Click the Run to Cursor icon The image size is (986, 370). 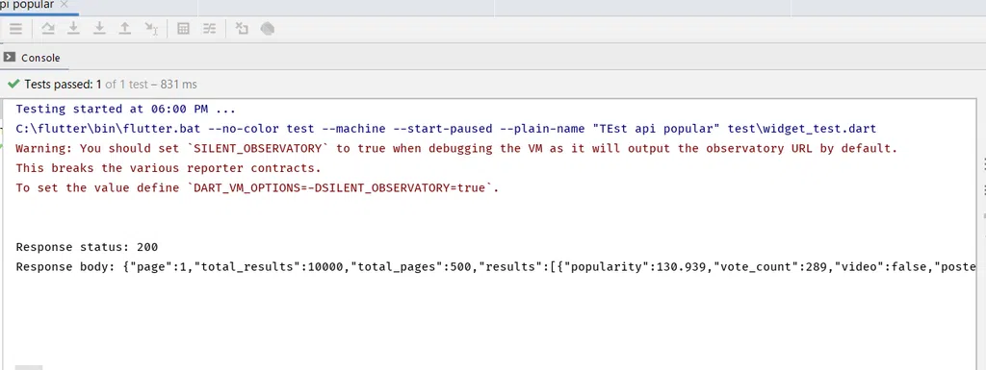tap(151, 28)
